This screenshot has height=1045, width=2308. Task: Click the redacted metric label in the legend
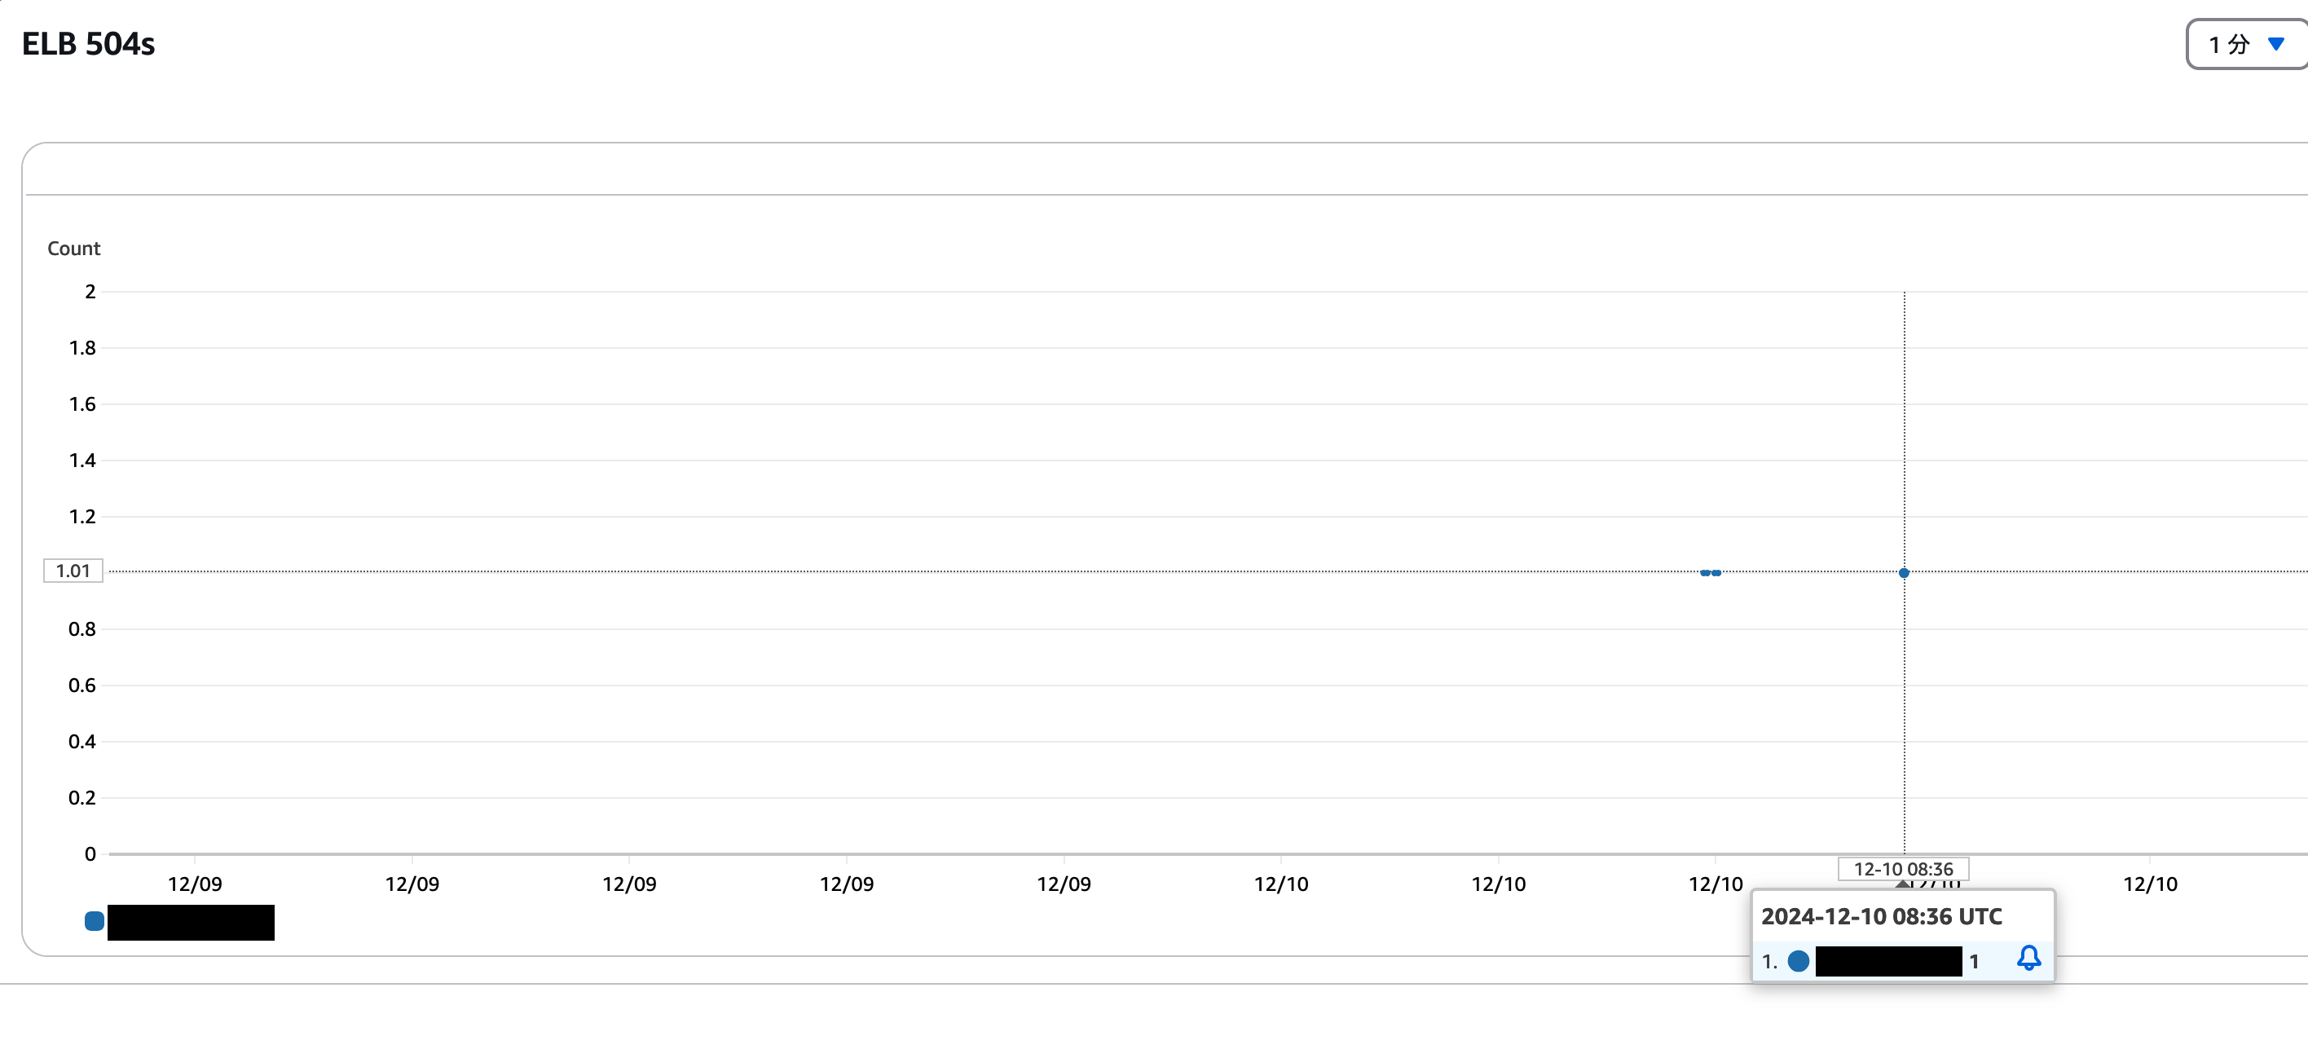coord(191,922)
